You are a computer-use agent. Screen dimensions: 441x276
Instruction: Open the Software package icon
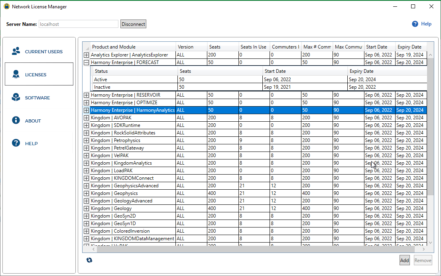tap(16, 97)
